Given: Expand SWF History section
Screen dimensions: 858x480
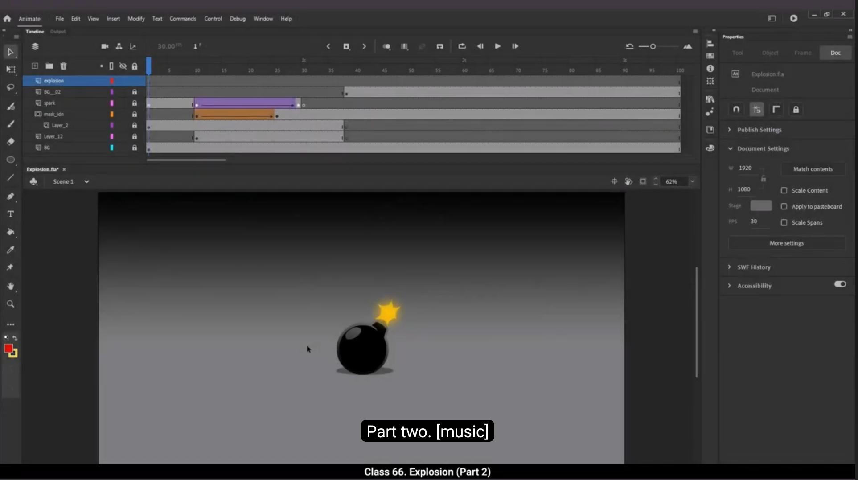Looking at the screenshot, I should tap(730, 267).
